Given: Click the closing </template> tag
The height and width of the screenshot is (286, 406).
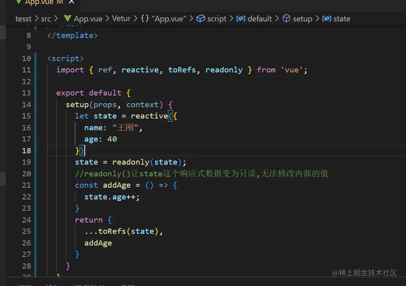Looking at the screenshot, I should coord(72,36).
